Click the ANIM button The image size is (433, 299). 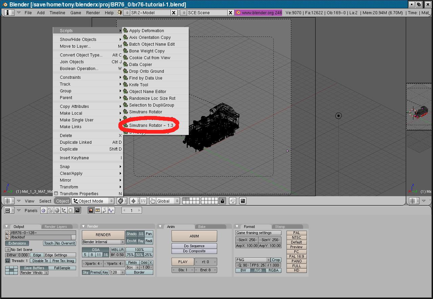pyautogui.click(x=194, y=236)
